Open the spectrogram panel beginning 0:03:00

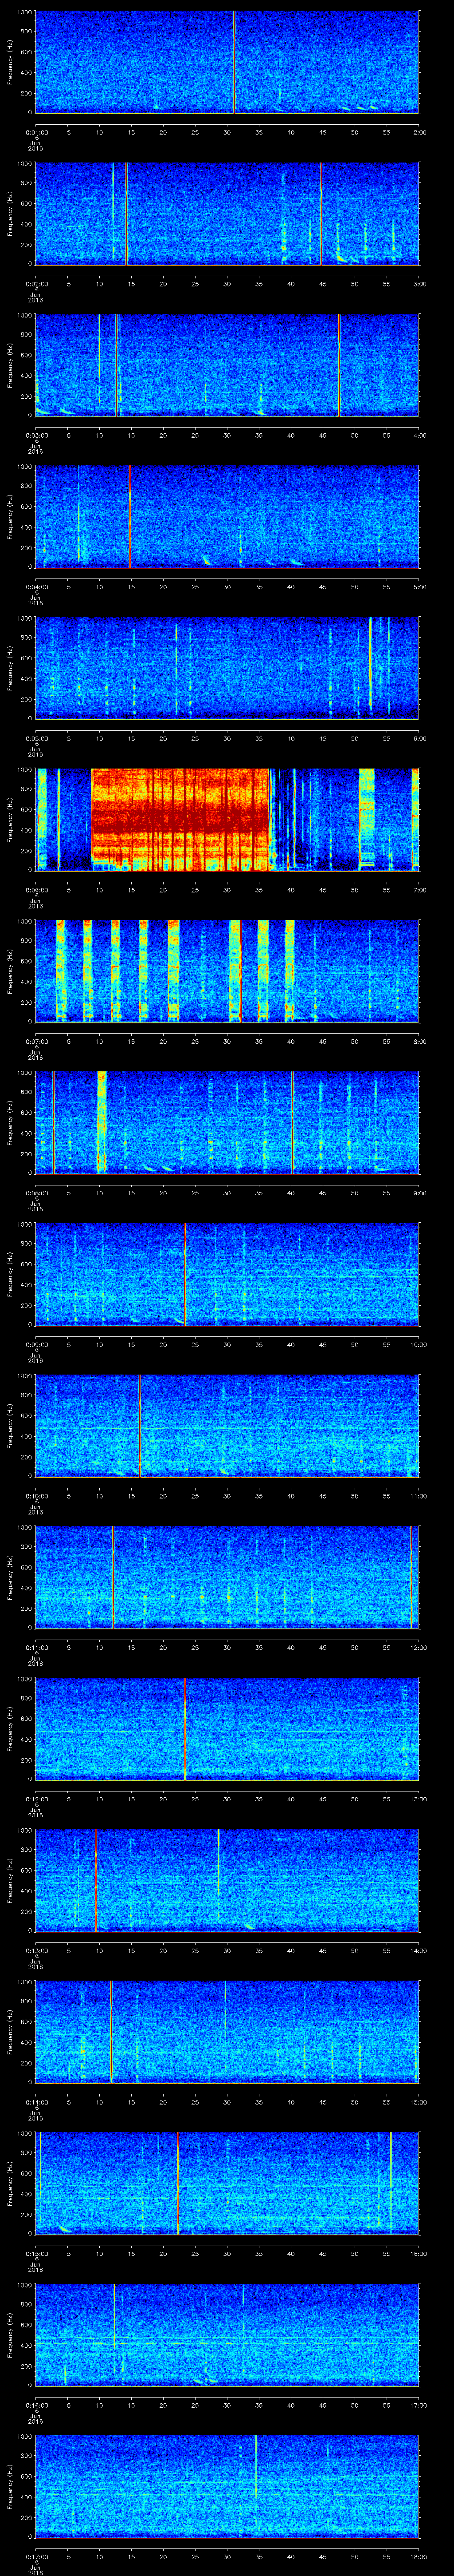pyautogui.click(x=227, y=365)
